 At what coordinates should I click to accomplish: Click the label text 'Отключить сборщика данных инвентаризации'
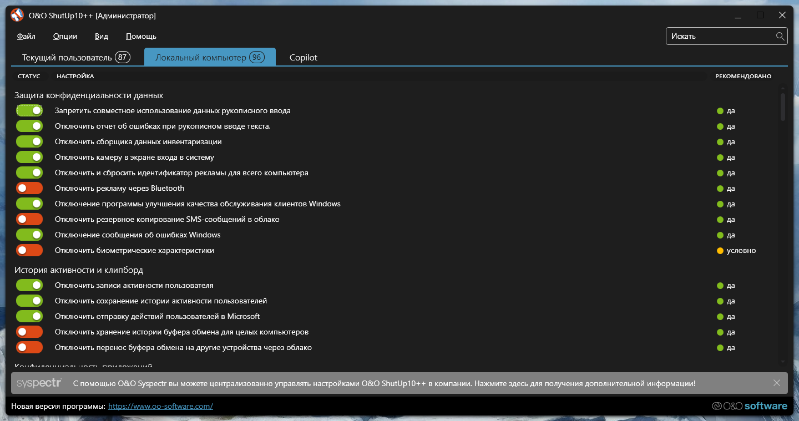click(x=138, y=141)
